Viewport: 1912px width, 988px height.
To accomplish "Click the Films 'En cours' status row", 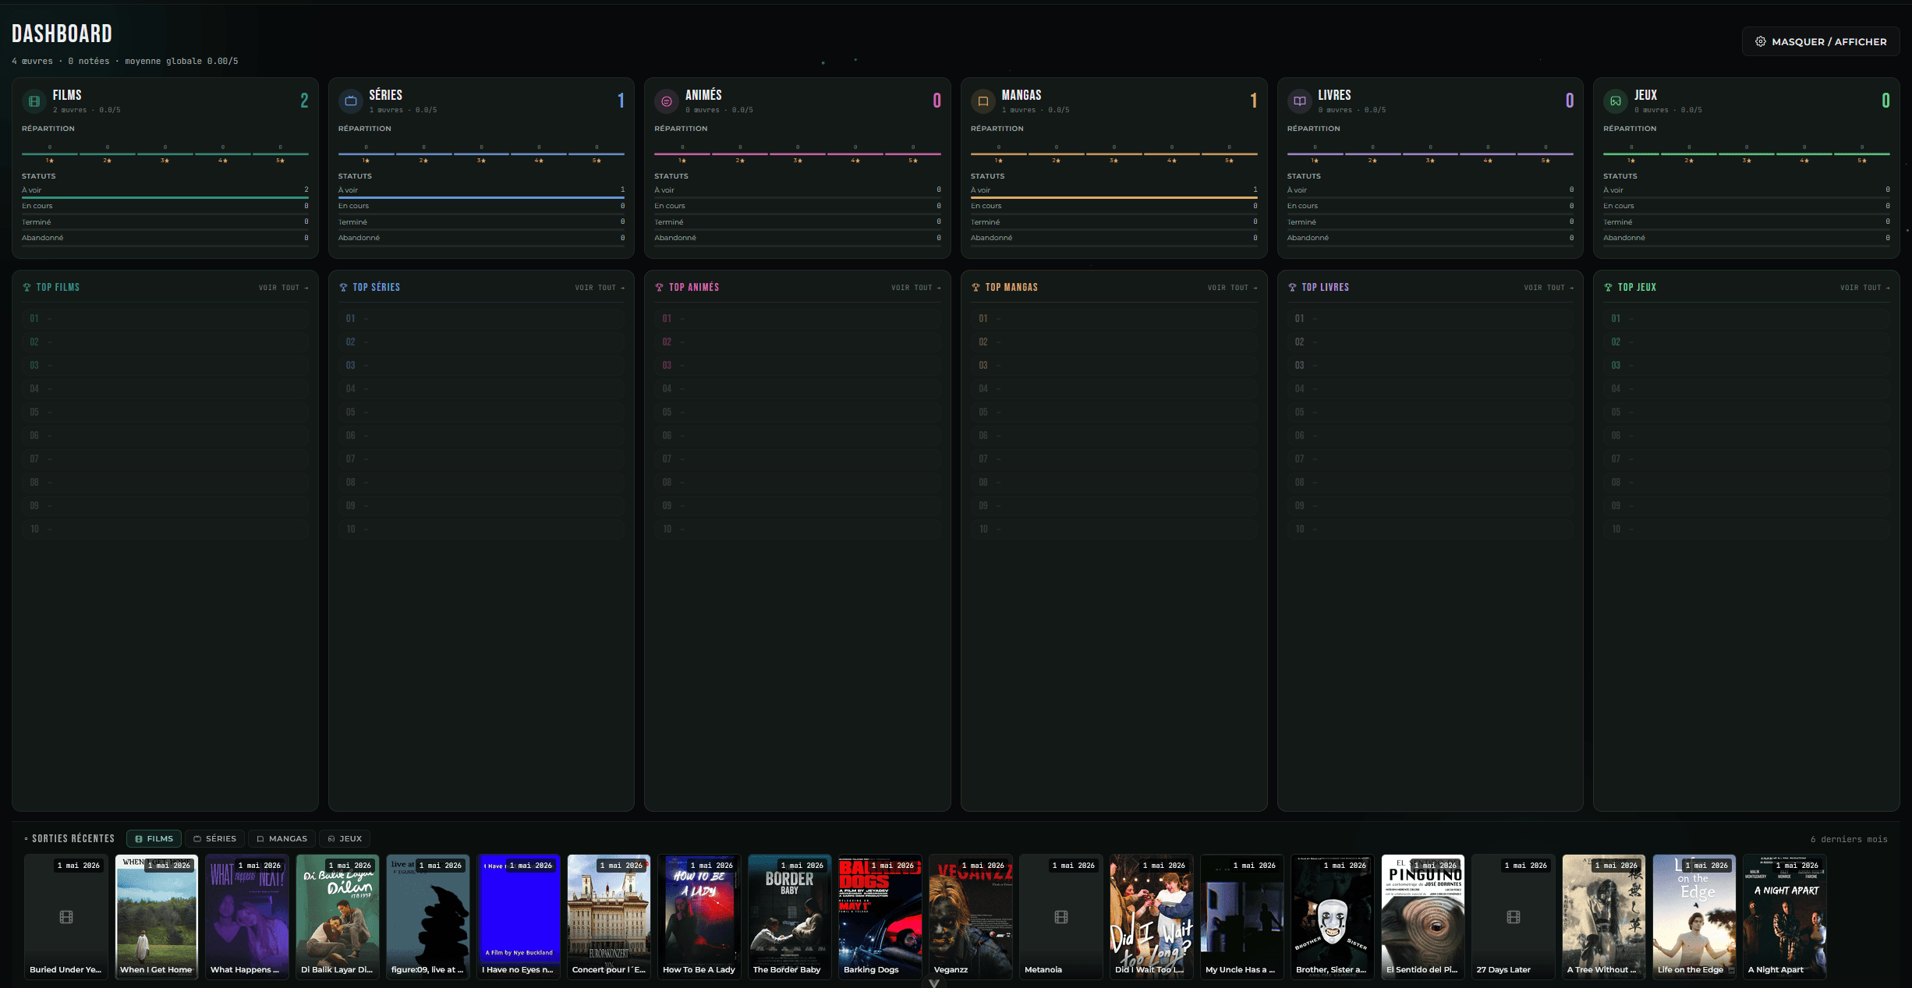I will 165,207.
